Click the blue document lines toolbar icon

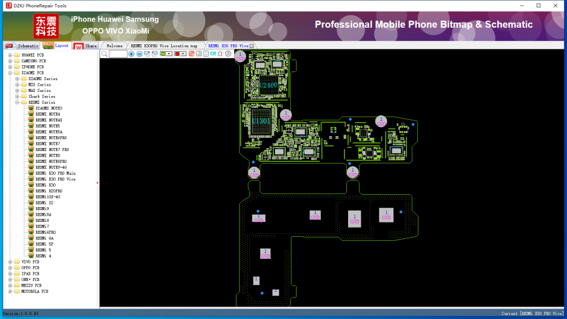(x=206, y=54)
